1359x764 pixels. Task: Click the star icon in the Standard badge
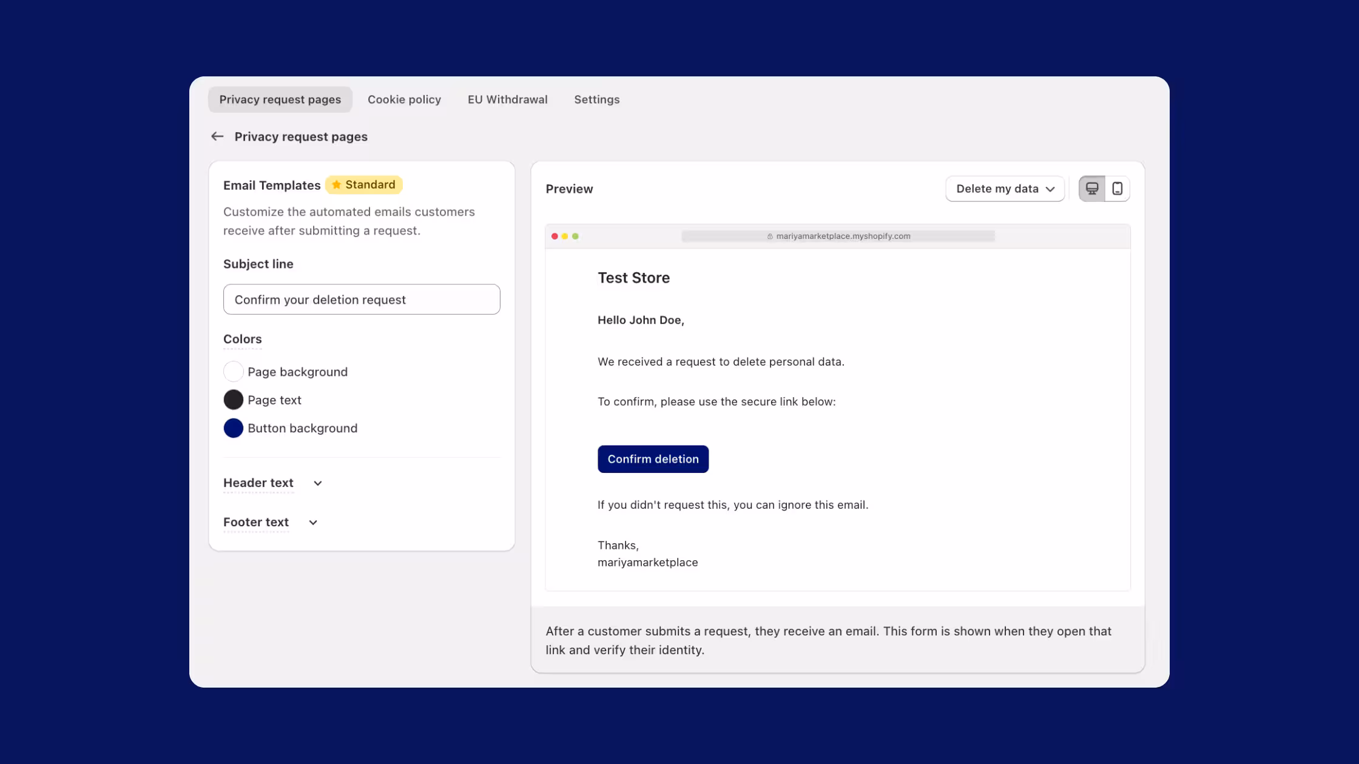(x=336, y=185)
